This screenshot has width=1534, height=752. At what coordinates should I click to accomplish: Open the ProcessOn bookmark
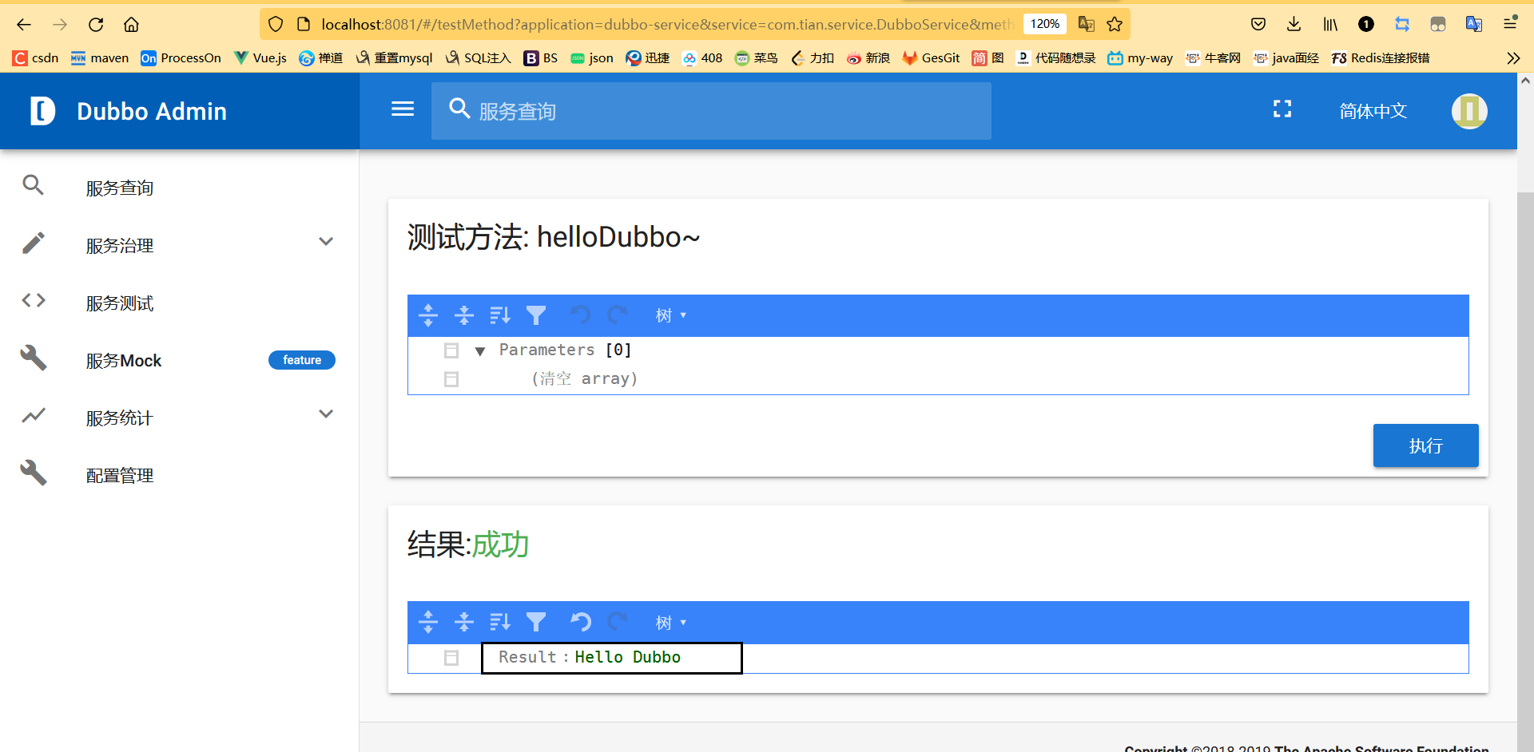point(181,58)
